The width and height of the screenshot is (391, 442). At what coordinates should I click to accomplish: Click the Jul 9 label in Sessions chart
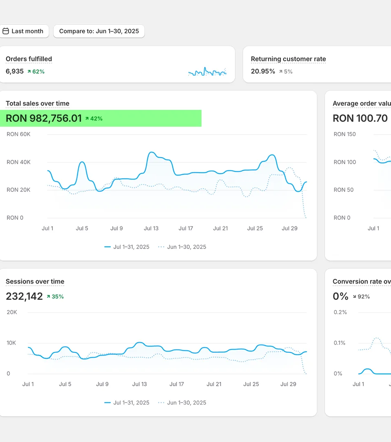[102, 384]
